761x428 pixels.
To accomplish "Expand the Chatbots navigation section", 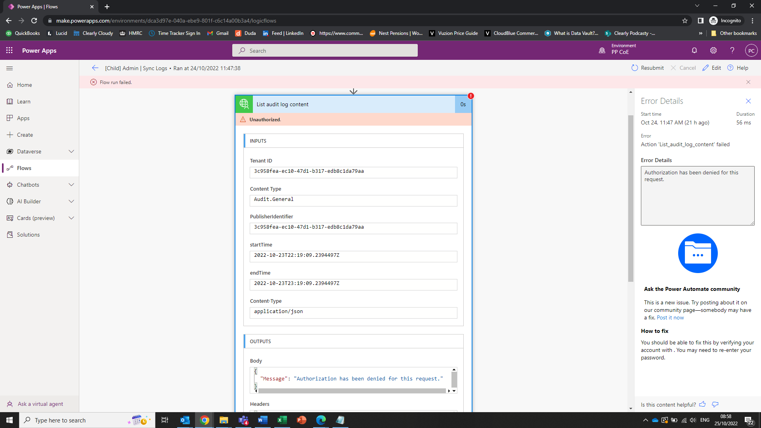I will tap(71, 185).
